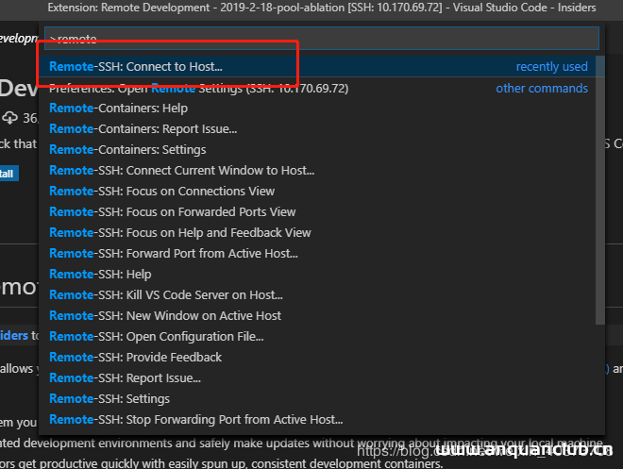Select Remote-SSH: Connect to Host command
This screenshot has width=623, height=469.
pos(317,66)
